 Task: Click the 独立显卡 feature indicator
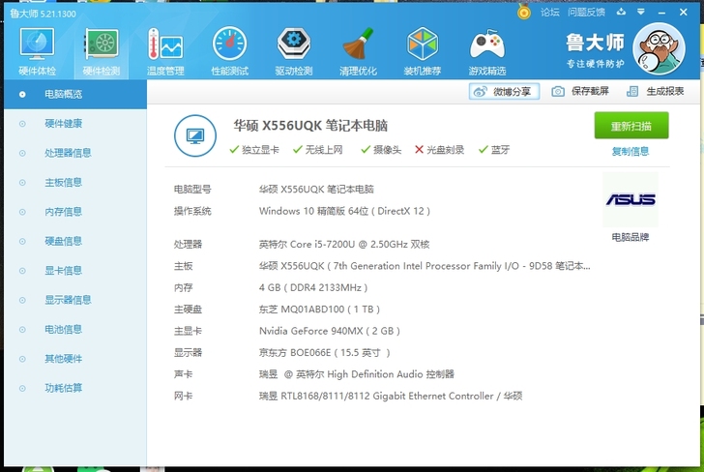tap(254, 150)
